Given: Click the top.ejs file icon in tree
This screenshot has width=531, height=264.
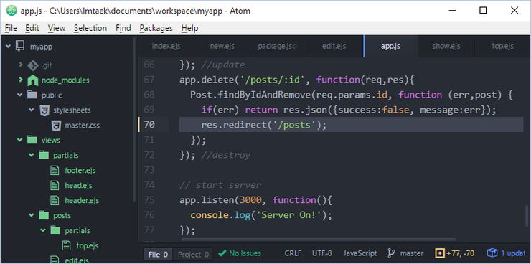Looking at the screenshot, I should (67, 245).
